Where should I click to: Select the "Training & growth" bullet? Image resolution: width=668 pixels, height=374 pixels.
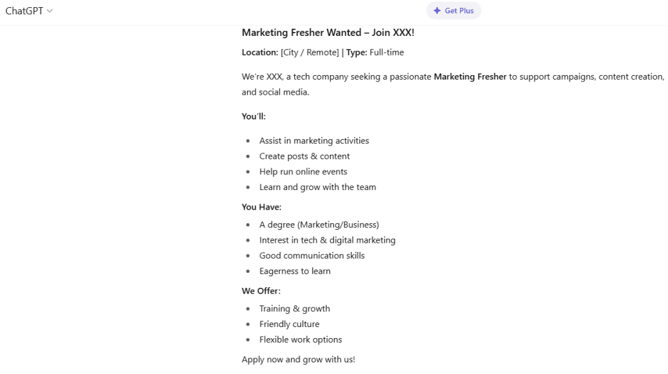pos(294,309)
